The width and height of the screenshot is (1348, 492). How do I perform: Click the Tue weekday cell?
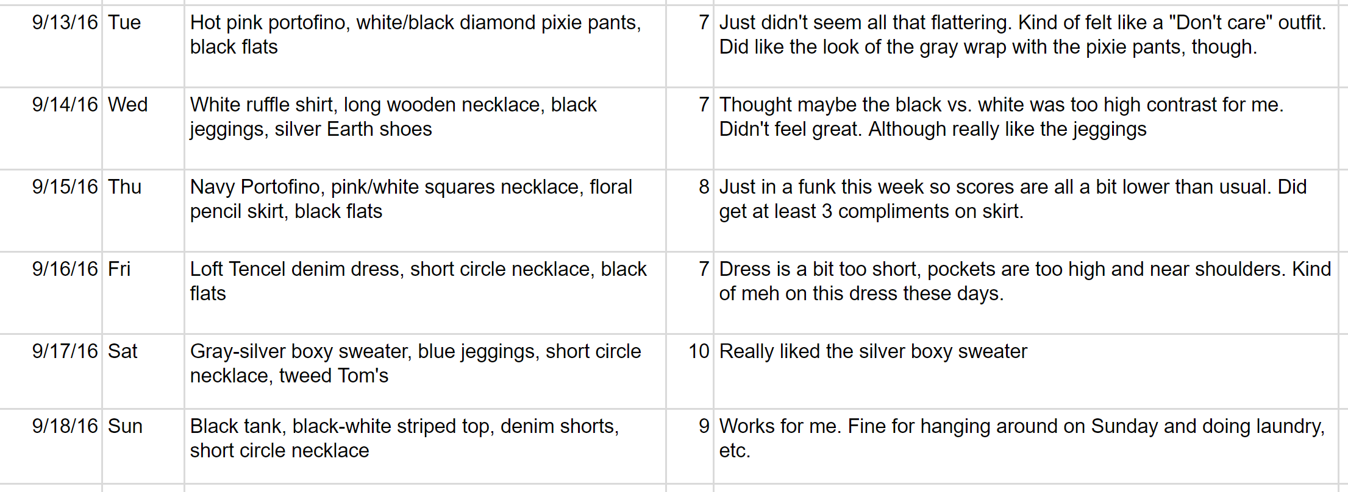pyautogui.click(x=143, y=46)
